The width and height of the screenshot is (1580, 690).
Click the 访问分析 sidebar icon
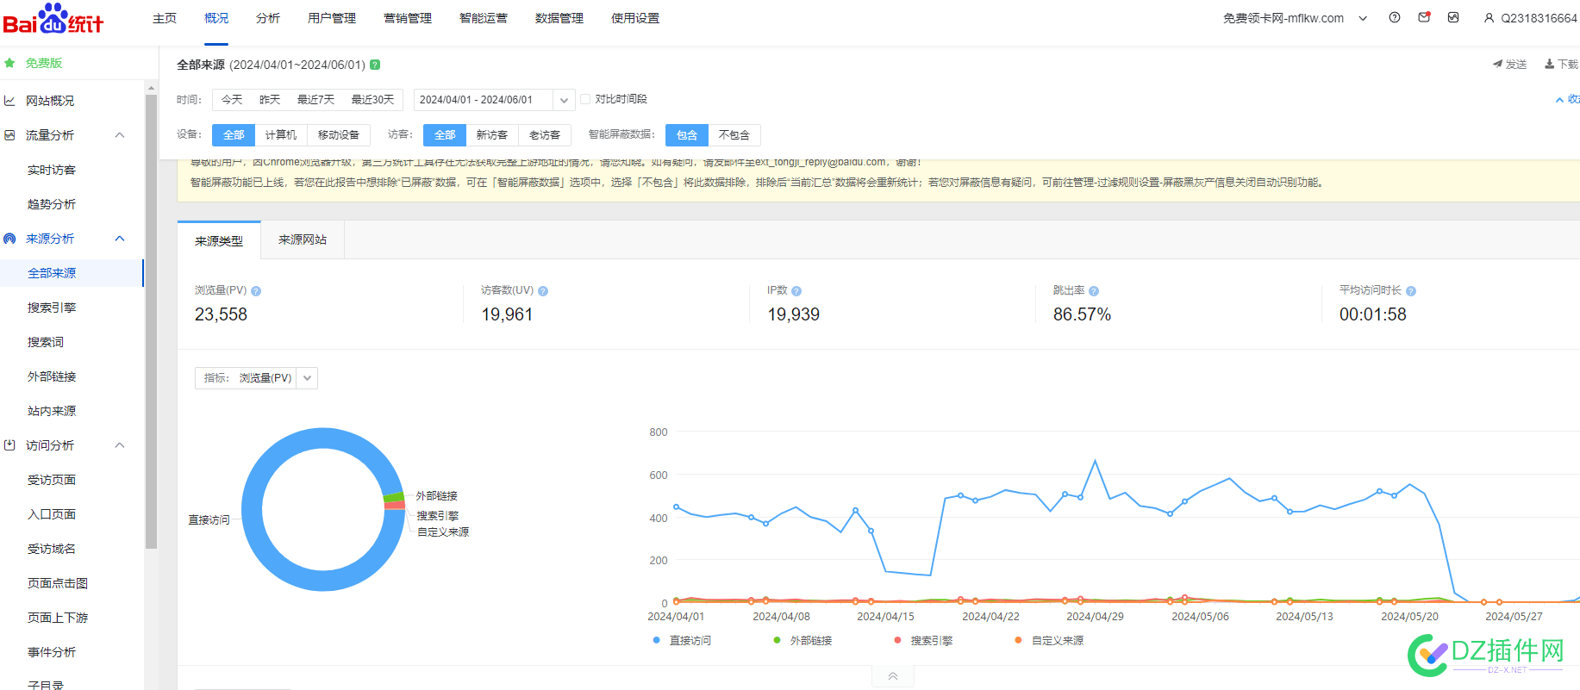(x=9, y=445)
